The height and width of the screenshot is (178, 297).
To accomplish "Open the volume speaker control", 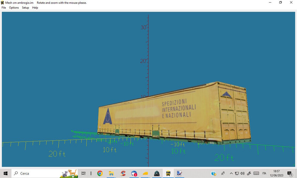I will click(242, 173).
